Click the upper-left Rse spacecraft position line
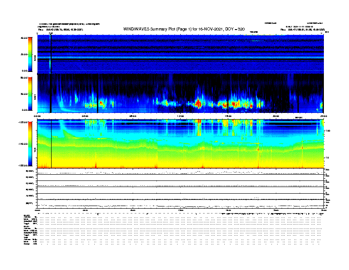Viewport: 349px width, 270px height. pos(60,30)
